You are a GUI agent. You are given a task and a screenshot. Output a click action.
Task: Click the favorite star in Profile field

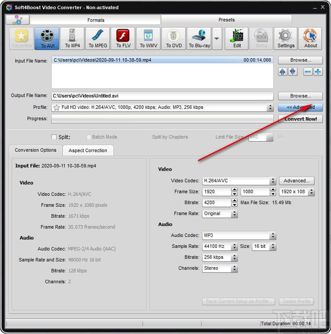56,108
